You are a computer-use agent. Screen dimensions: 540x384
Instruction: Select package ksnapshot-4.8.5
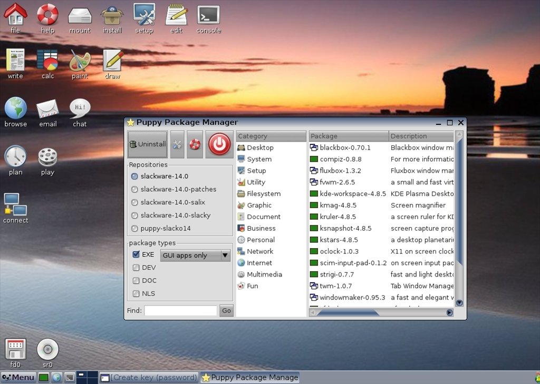382,229
